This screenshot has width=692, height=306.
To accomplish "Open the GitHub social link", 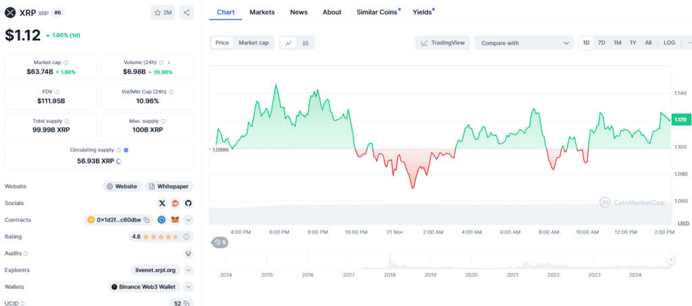I will pyautogui.click(x=189, y=203).
